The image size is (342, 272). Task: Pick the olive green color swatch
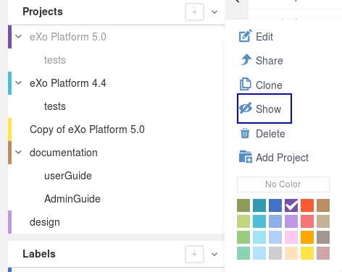pyautogui.click(x=243, y=205)
